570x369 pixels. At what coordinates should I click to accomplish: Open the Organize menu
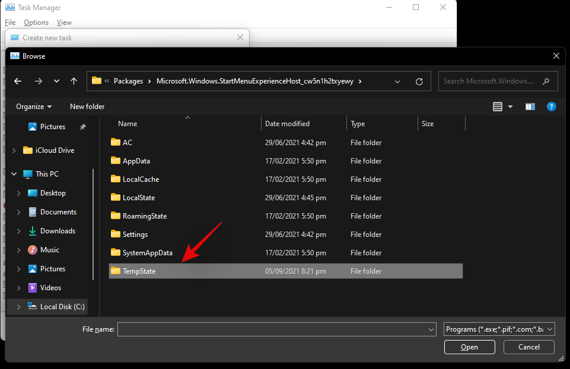(x=34, y=107)
